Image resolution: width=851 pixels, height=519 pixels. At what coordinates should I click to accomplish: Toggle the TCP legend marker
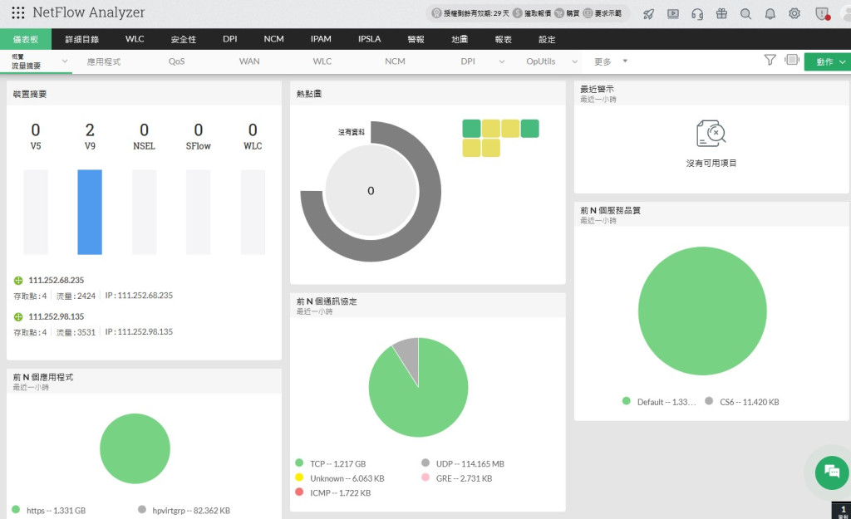299,463
